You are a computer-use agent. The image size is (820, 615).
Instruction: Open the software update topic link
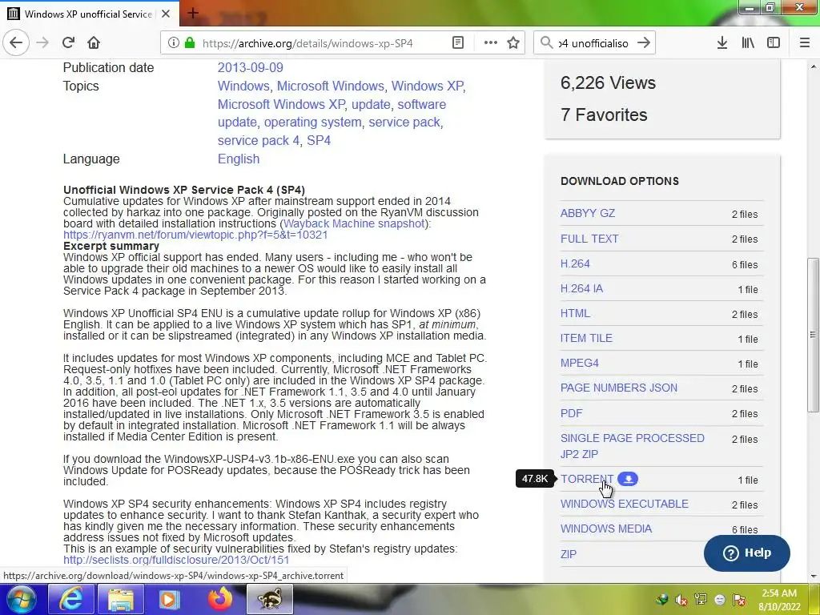(332, 113)
